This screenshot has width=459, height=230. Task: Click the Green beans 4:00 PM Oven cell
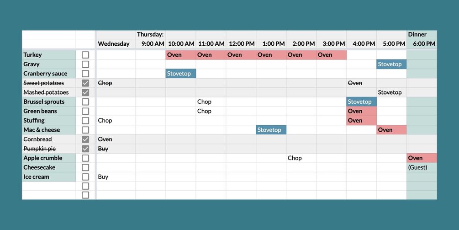click(361, 111)
